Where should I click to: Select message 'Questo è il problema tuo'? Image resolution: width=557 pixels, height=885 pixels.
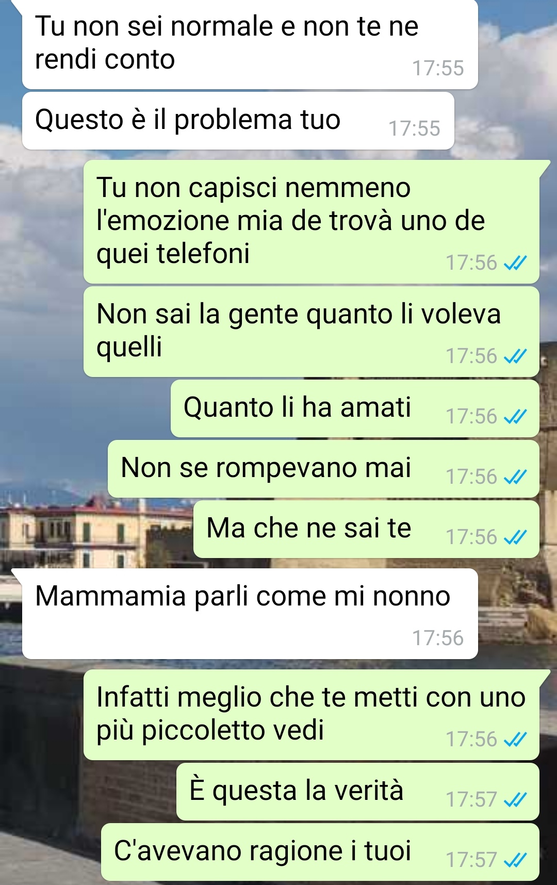238,121
